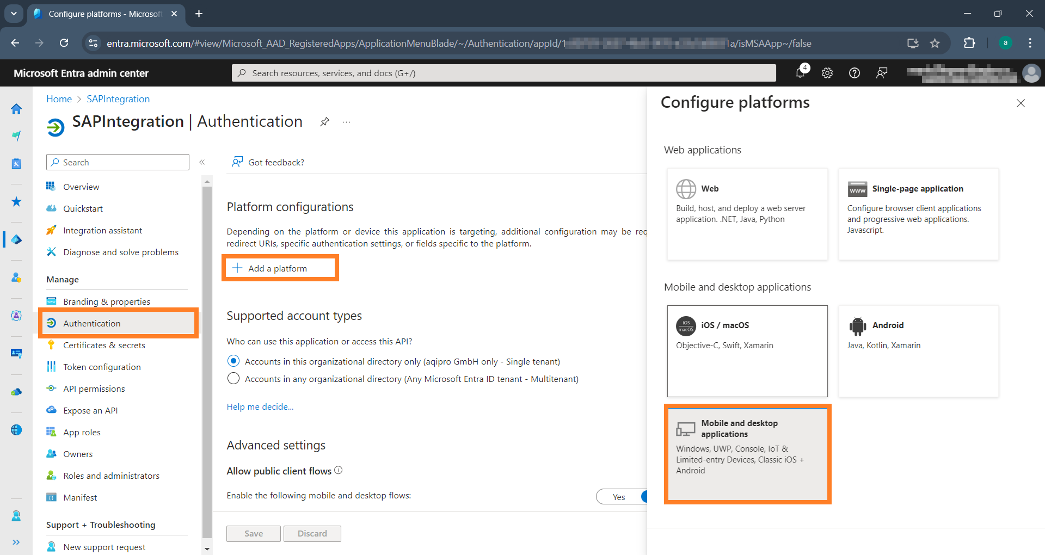Screen dimensions: 1045x555
Task: Expand the left rail with double chevron
Action: pos(16,542)
